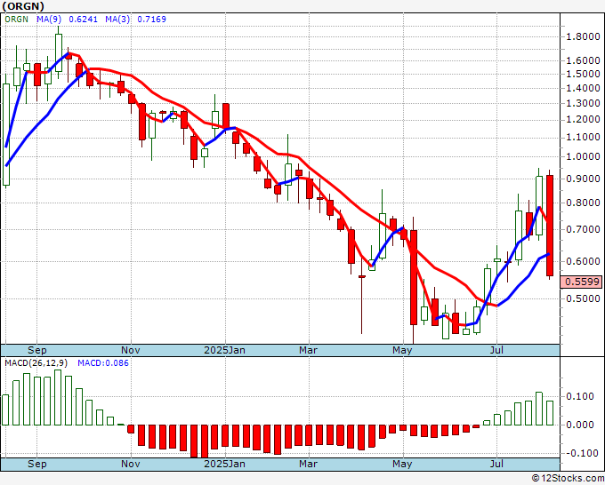605x485 pixels.
Task: Click the MA(9) legend label
Action: click(49, 19)
